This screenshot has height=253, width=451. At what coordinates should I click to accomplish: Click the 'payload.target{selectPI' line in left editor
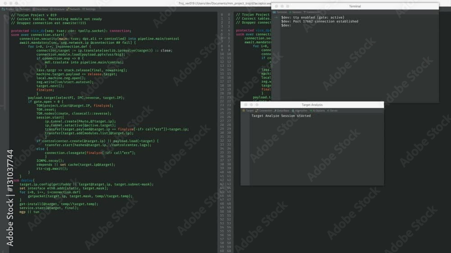[x=76, y=98]
